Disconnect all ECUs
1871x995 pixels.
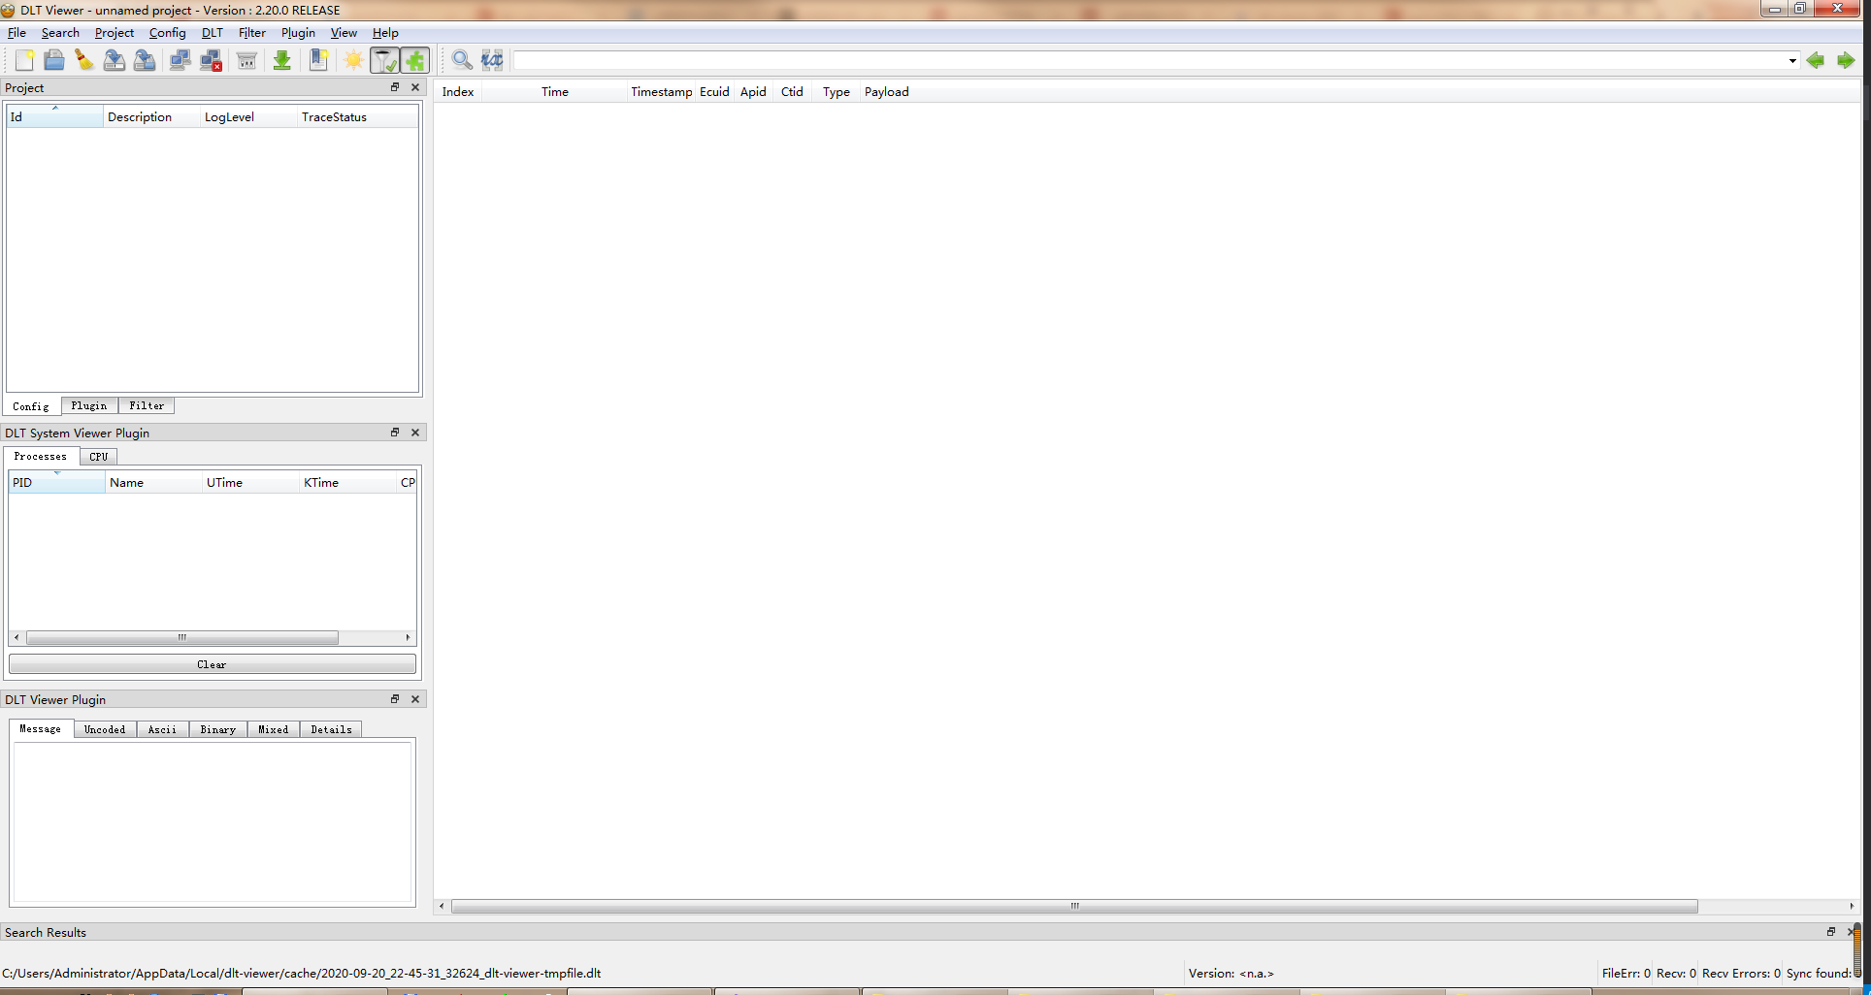coord(211,60)
